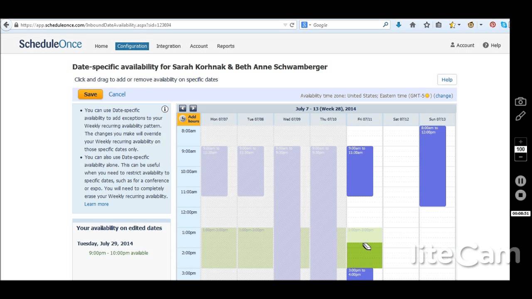Click Friday's 9:00am to 11:30am block

point(360,171)
